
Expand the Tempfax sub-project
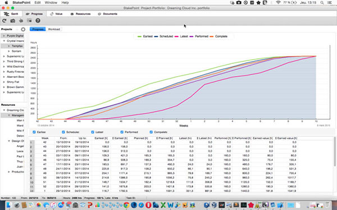pos(9,46)
